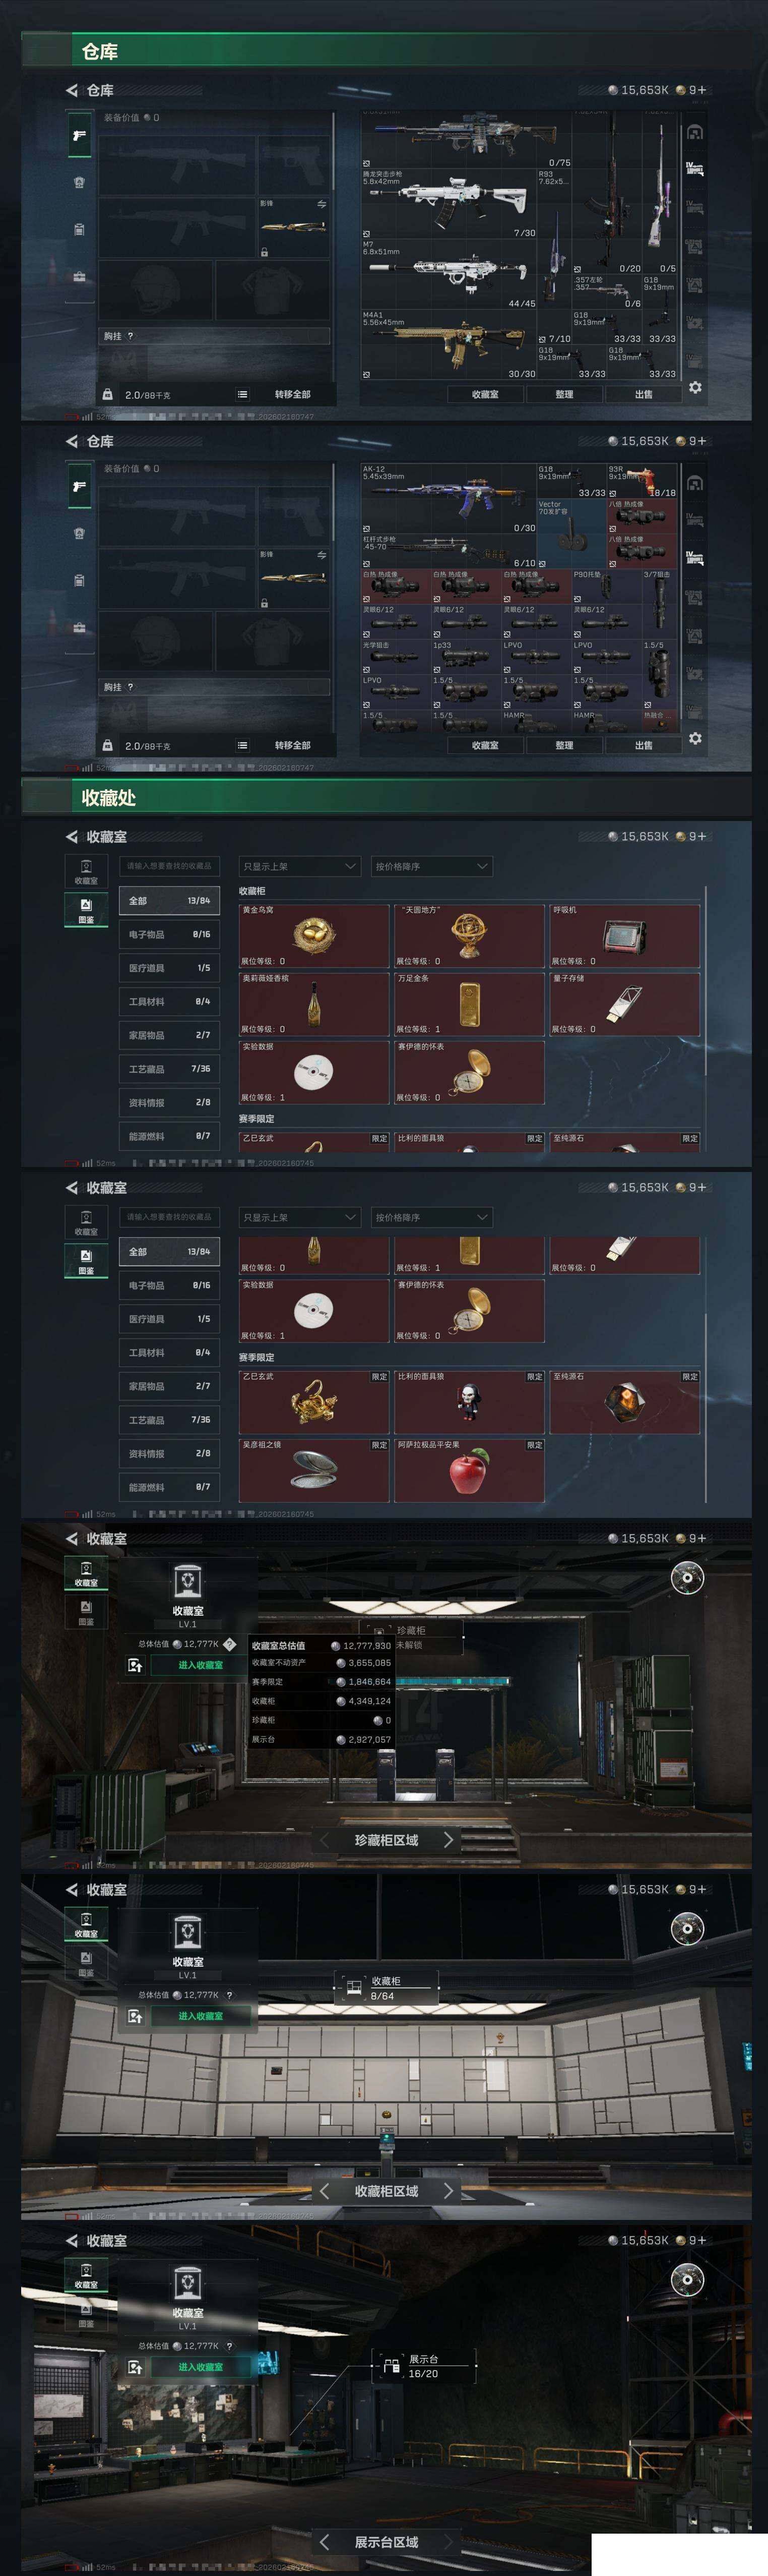Open the 吴彦祖之镜 mirror collectible
768x2576 pixels.
pos(313,1470)
